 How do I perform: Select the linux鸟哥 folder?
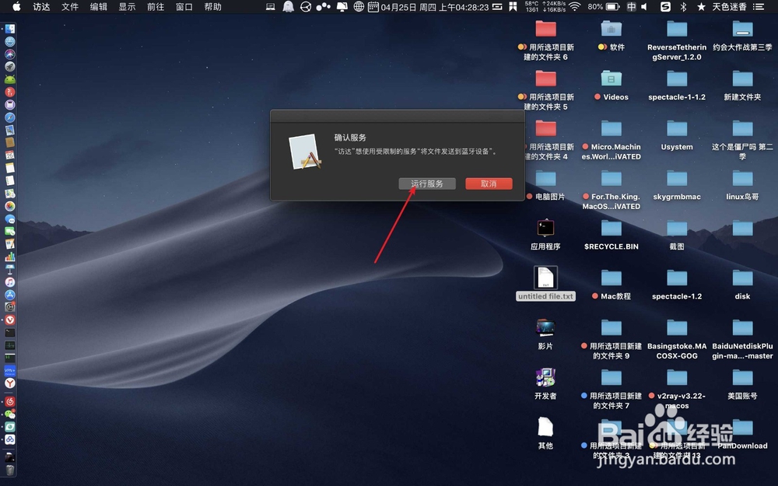tap(742, 184)
